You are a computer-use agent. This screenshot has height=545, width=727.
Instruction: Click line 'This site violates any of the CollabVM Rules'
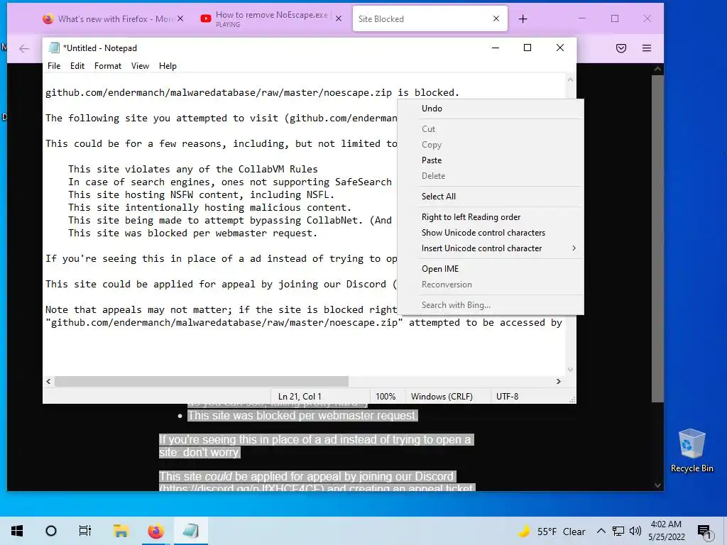tap(193, 169)
